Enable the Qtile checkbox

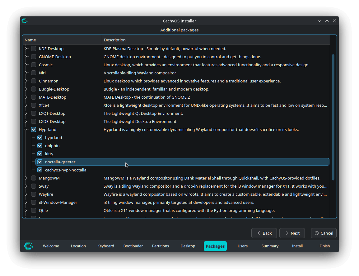tap(34, 210)
